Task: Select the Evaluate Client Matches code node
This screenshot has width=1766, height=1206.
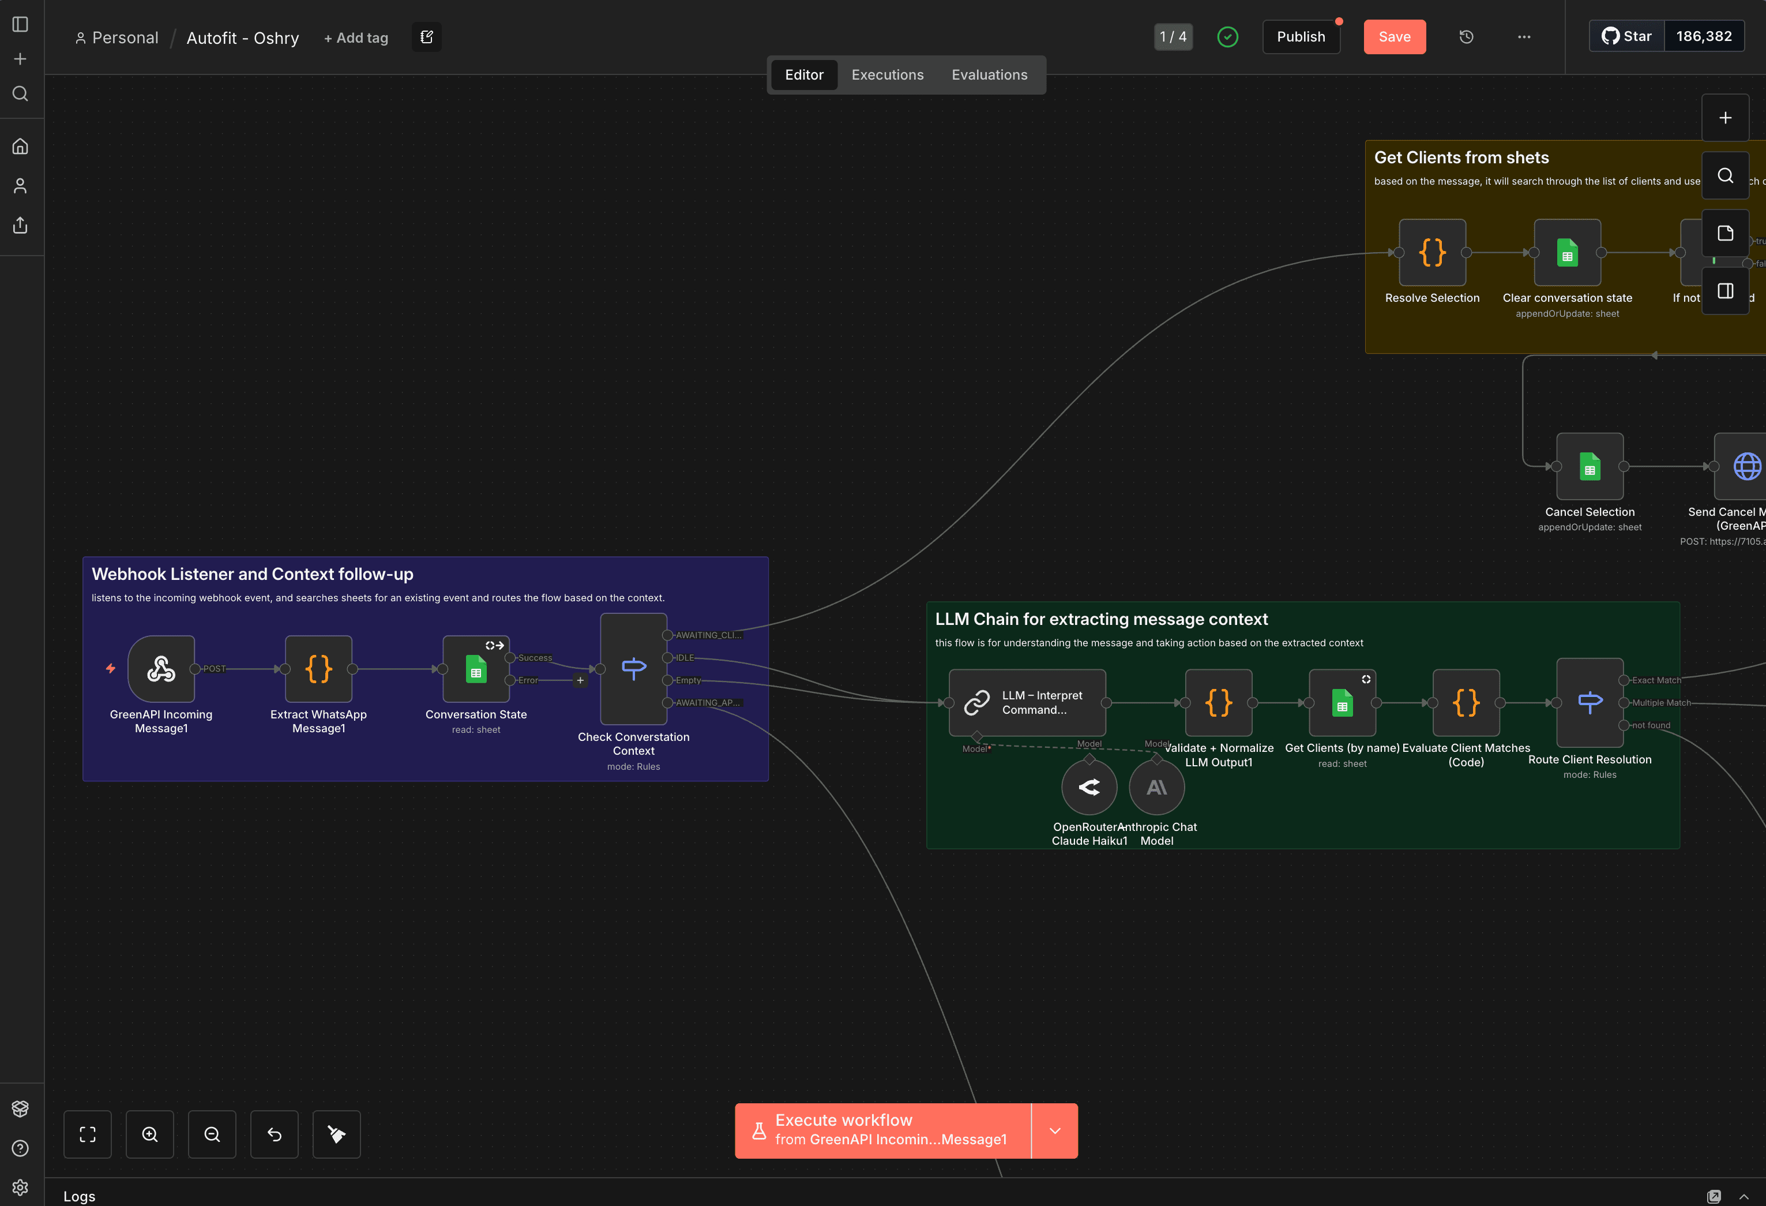Action: [x=1466, y=703]
